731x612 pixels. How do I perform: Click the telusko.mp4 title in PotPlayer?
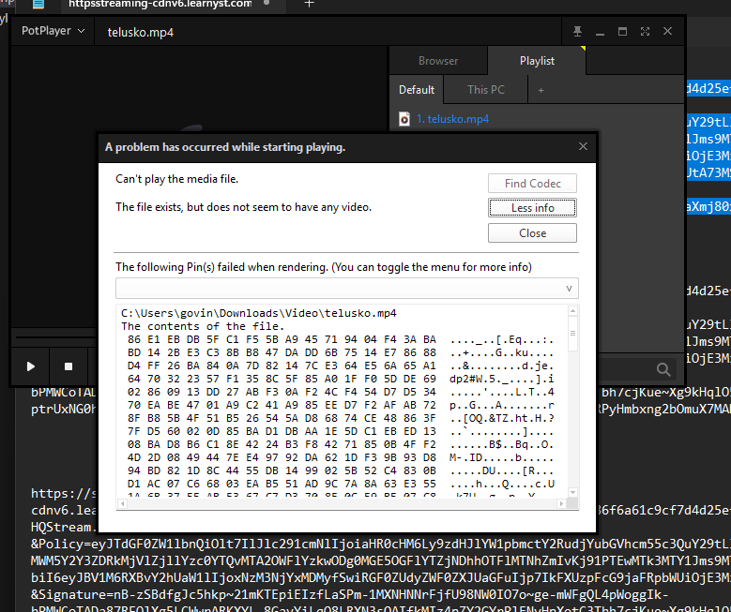tap(141, 32)
